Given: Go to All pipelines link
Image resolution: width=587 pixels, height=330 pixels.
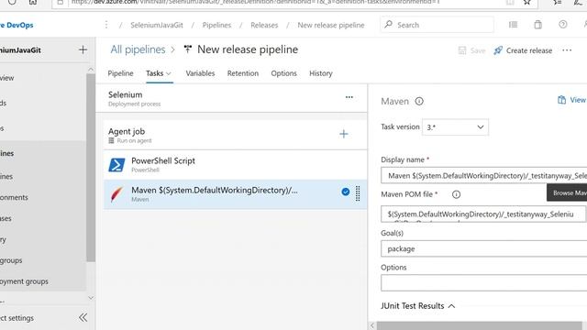Looking at the screenshot, I should click(x=138, y=49).
